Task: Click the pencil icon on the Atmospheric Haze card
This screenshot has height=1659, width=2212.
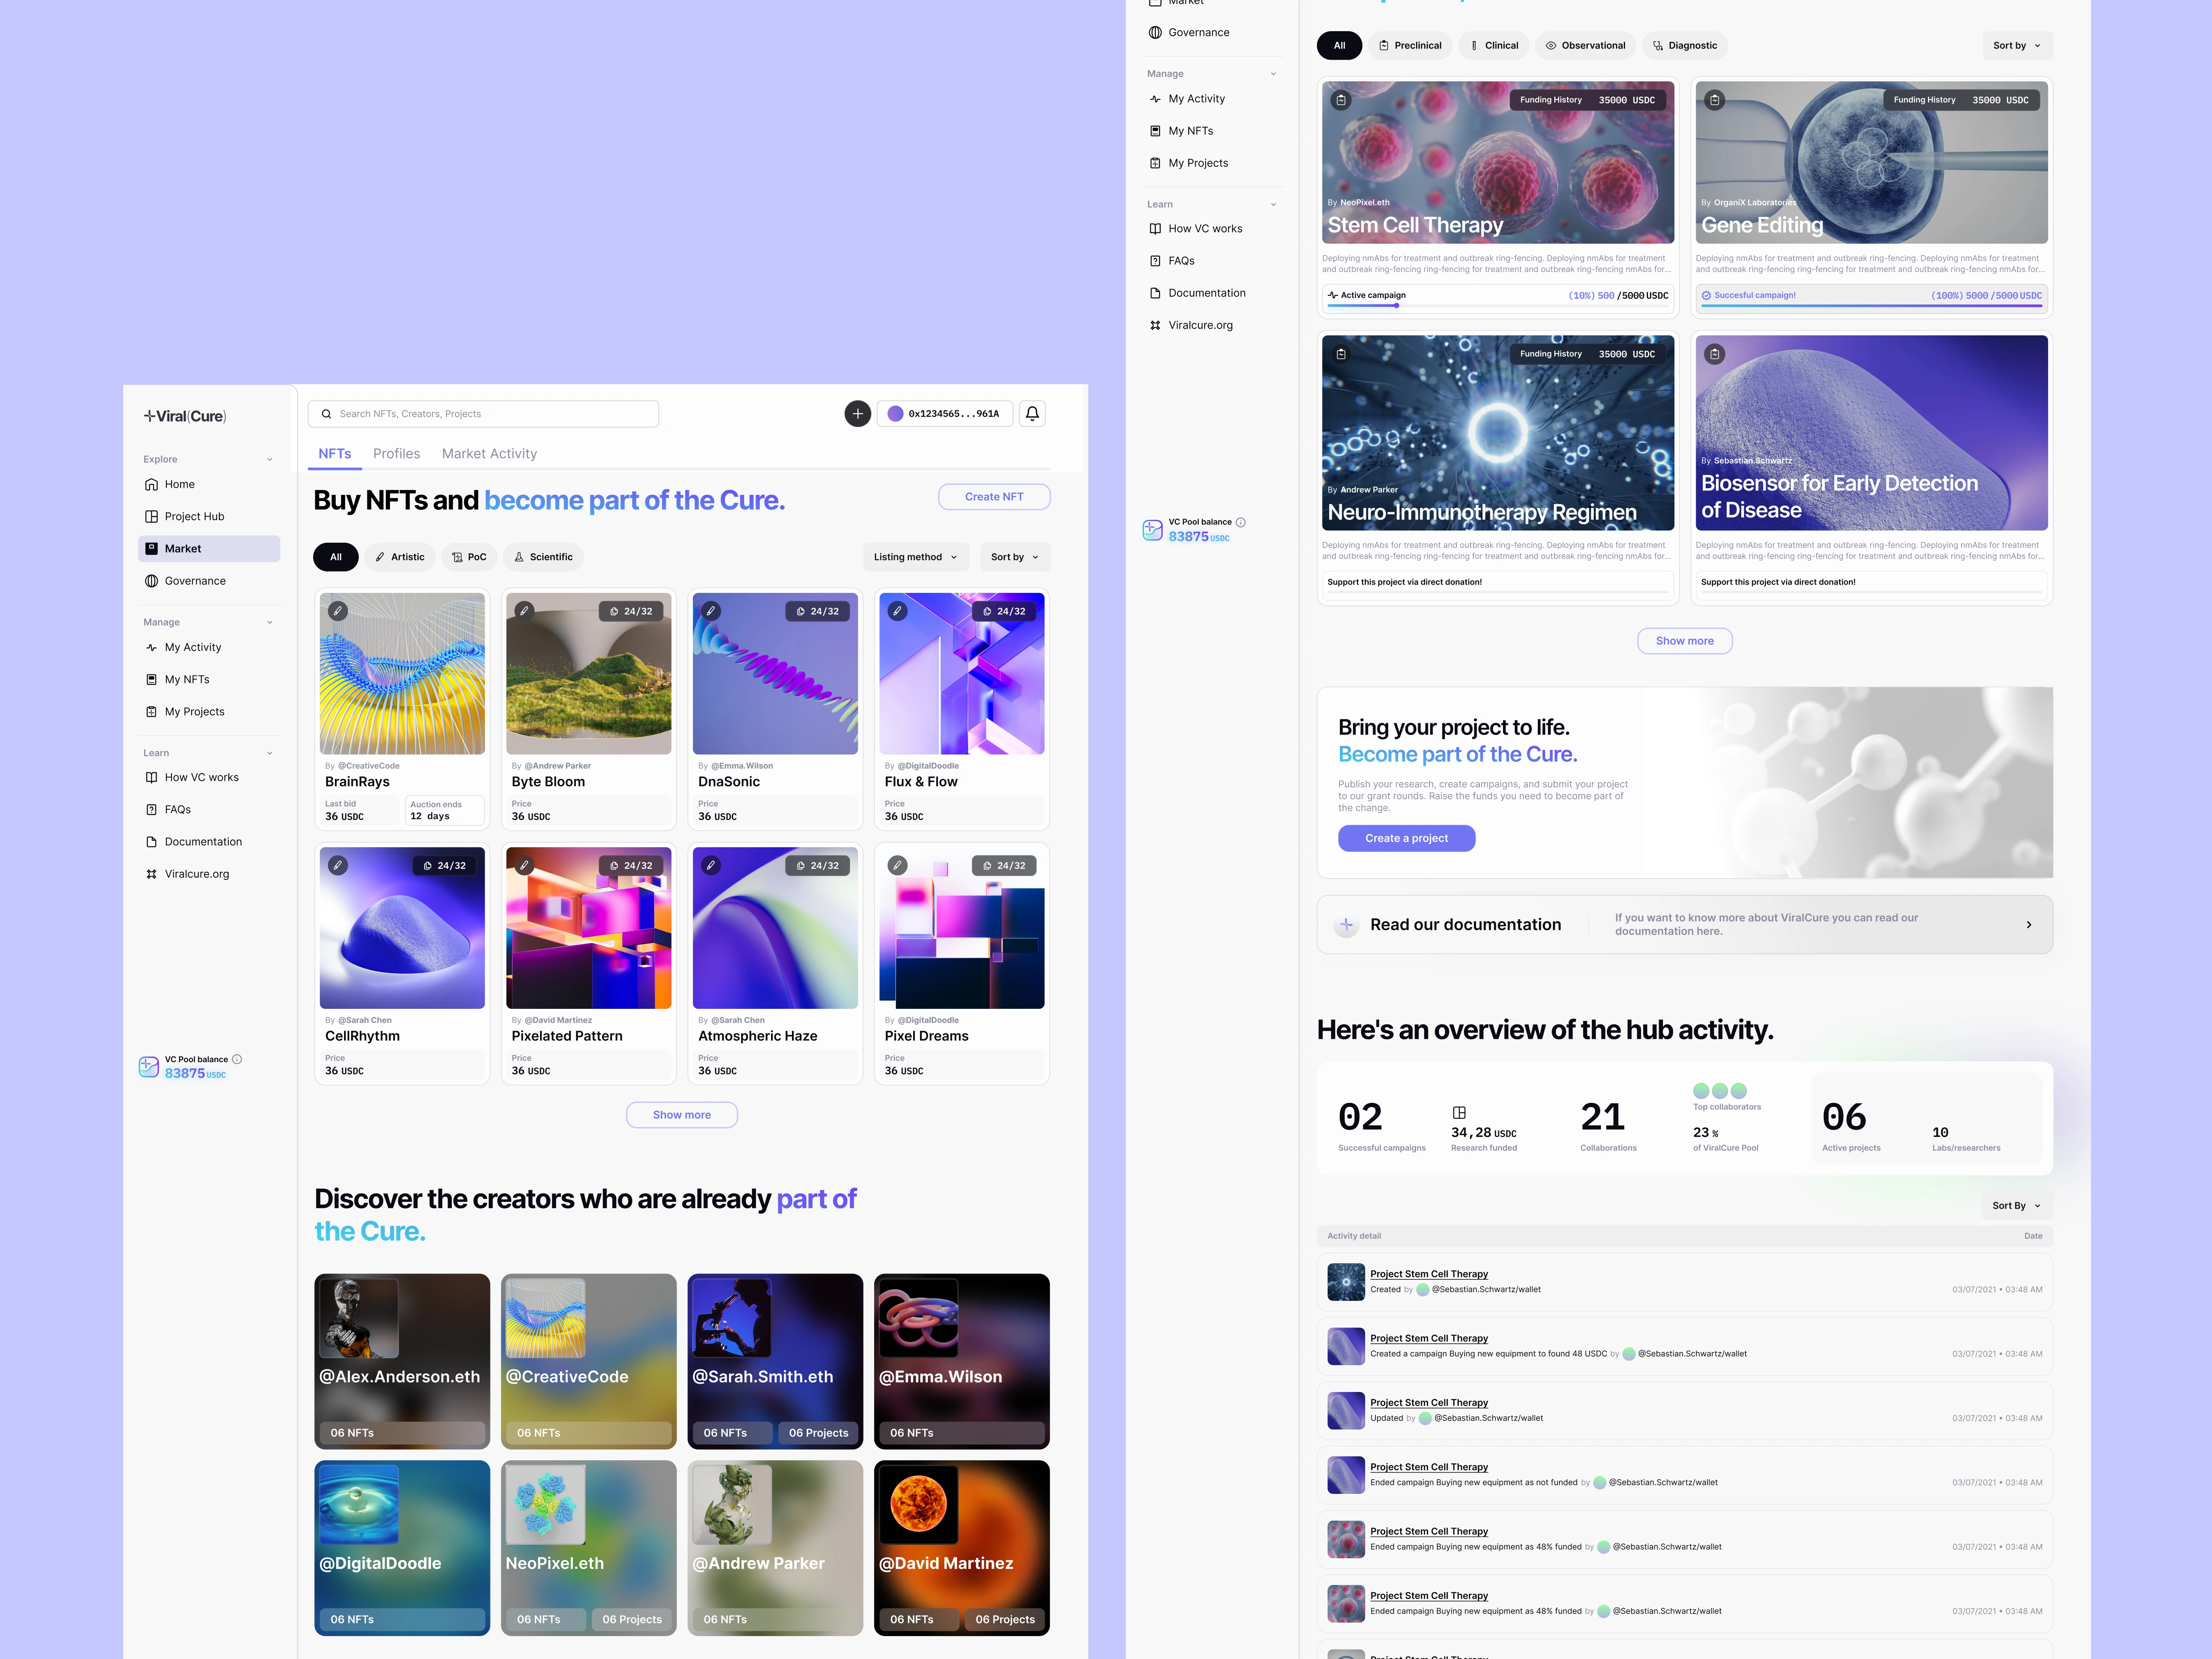Action: (x=711, y=865)
